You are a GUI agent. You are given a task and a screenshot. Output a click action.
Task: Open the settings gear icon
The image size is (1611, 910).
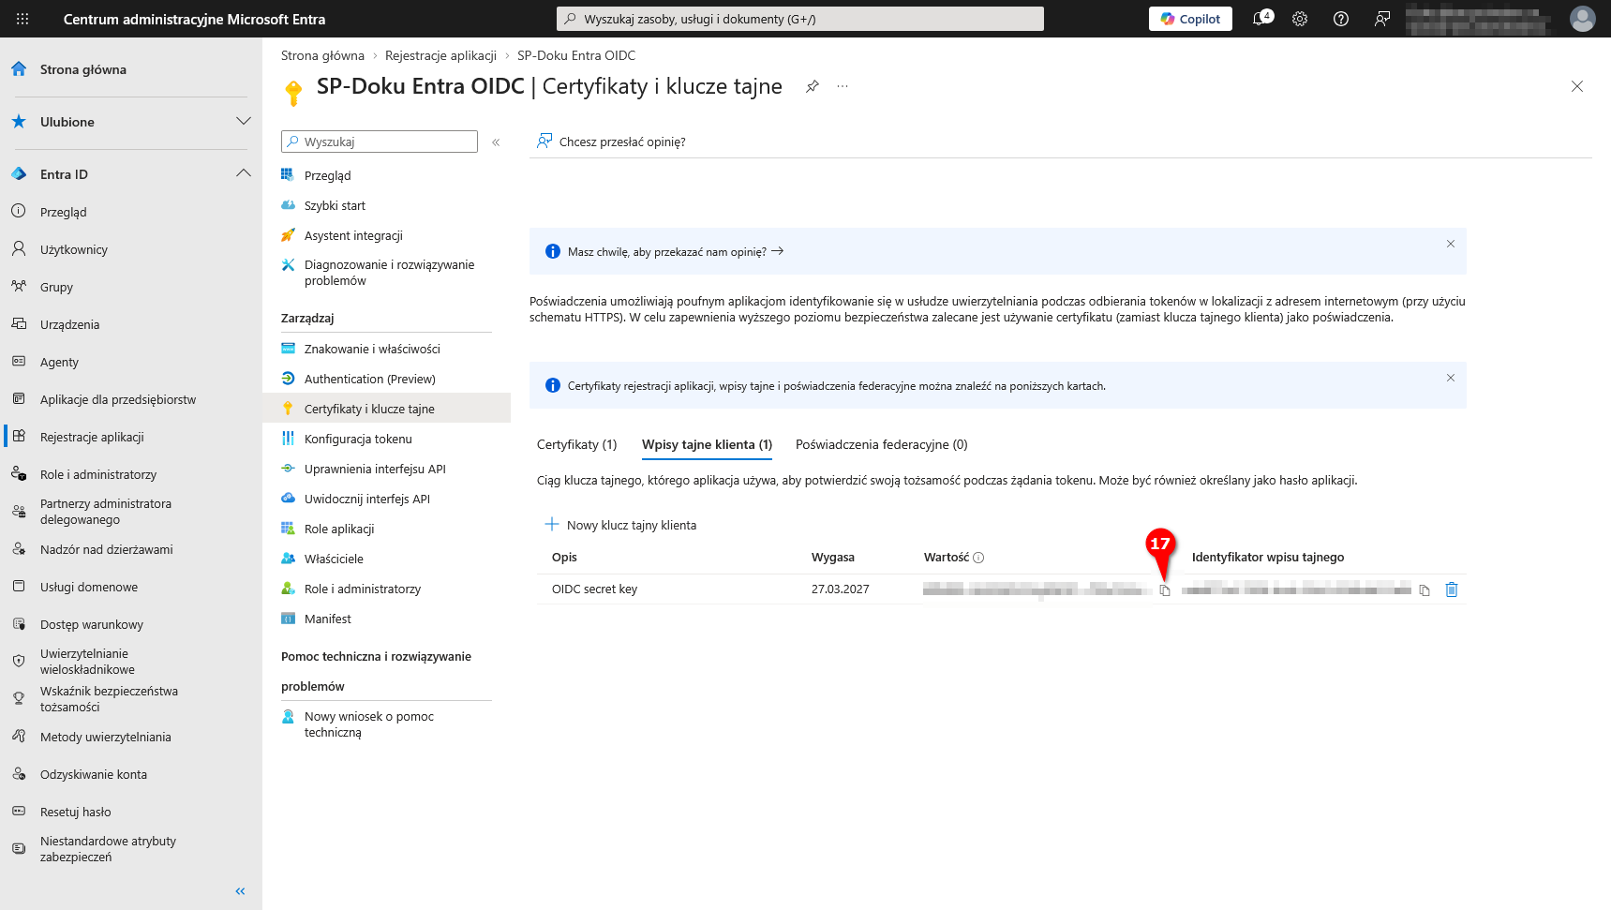click(1300, 19)
